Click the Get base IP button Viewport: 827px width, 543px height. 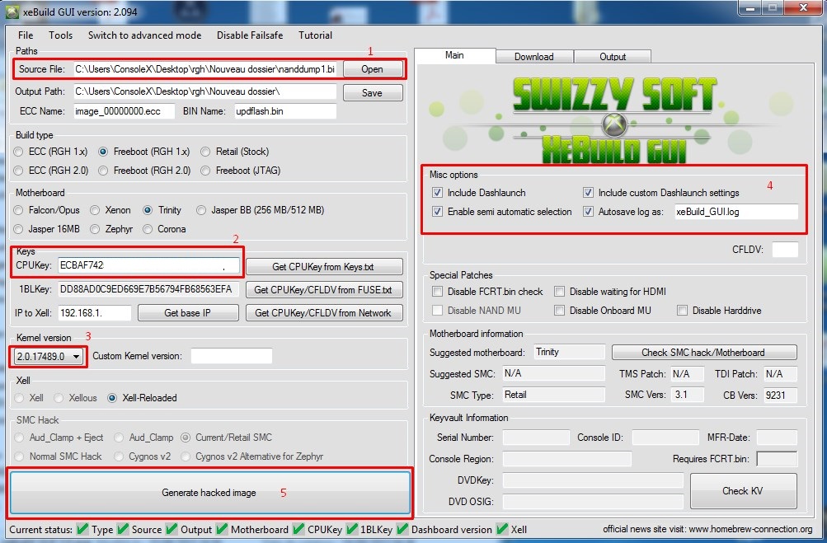coord(187,312)
